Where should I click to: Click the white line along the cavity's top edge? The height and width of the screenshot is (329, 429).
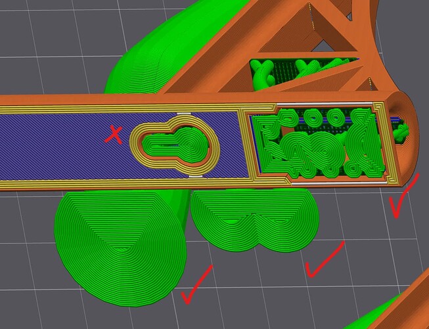click(x=325, y=103)
